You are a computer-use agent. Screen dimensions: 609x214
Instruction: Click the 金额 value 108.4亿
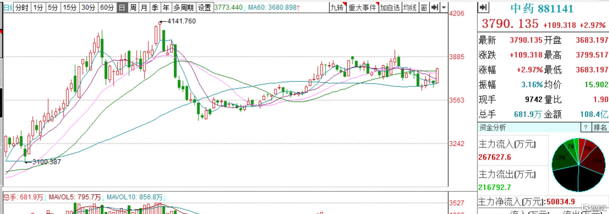pos(594,114)
